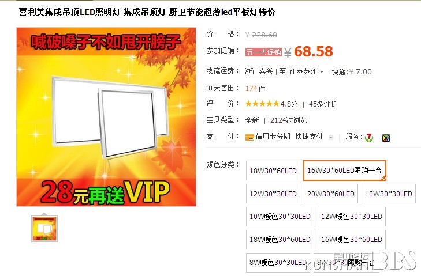
Task: Expand the 江苏苏州 destination dropdown
Action: [x=306, y=71]
